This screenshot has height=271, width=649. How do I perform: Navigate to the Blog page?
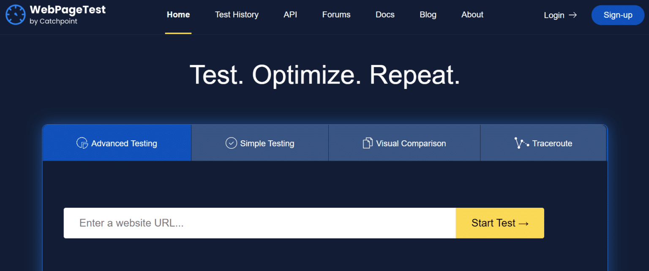428,15
